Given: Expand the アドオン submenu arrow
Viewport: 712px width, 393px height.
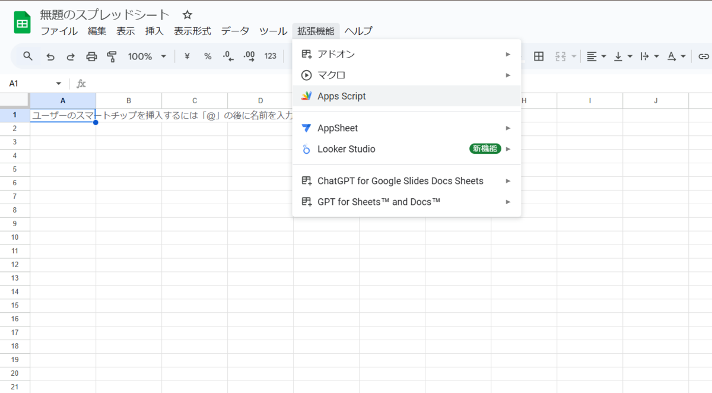Looking at the screenshot, I should pyautogui.click(x=508, y=54).
